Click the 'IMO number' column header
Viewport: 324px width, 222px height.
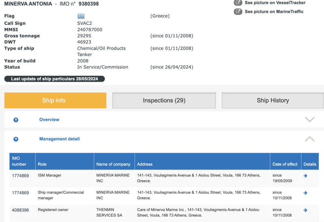click(x=22, y=161)
